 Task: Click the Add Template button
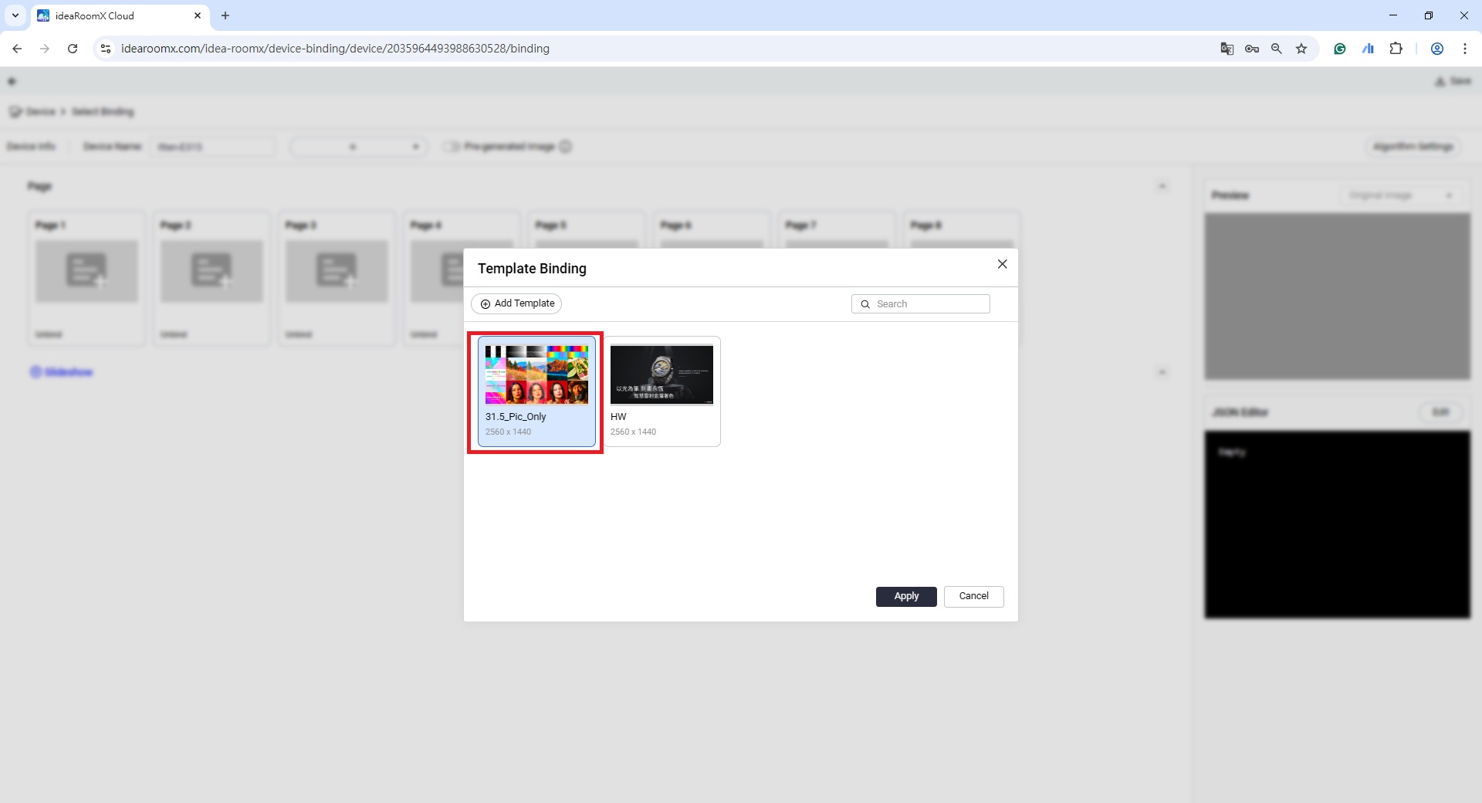516,303
